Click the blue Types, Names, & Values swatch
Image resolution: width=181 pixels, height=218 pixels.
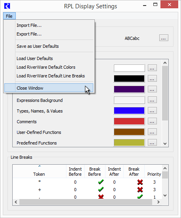(129, 111)
